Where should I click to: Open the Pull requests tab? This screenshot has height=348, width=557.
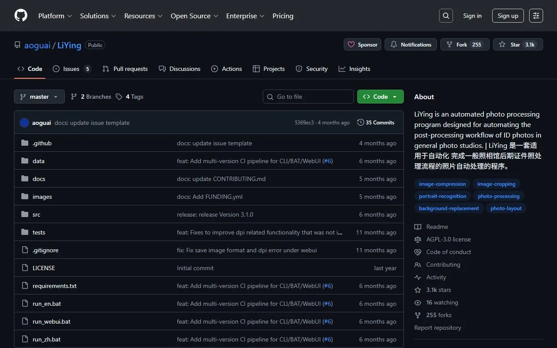[x=125, y=69]
